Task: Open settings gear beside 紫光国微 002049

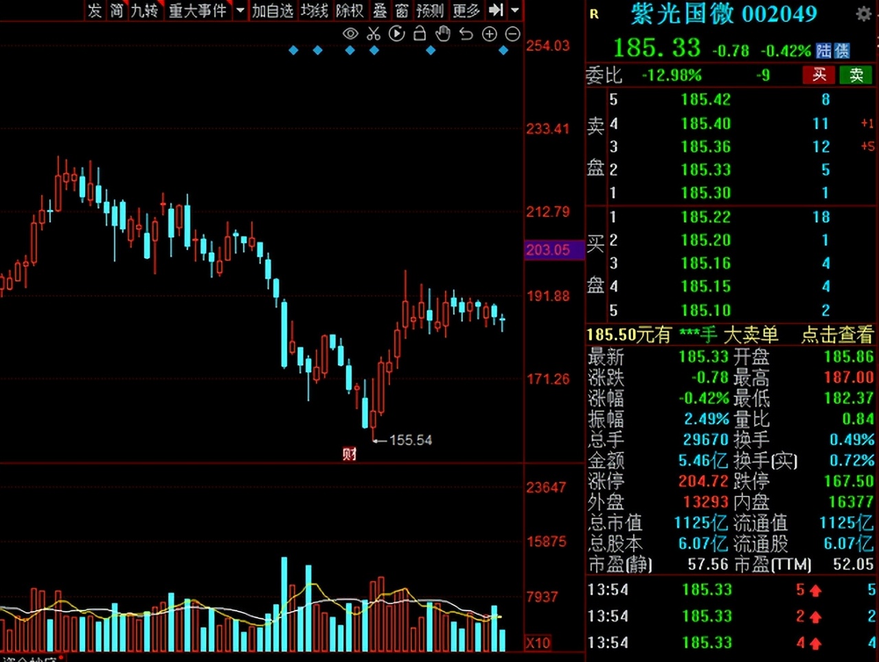Action: pyautogui.click(x=863, y=14)
